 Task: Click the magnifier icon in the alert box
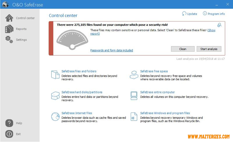(219, 25)
